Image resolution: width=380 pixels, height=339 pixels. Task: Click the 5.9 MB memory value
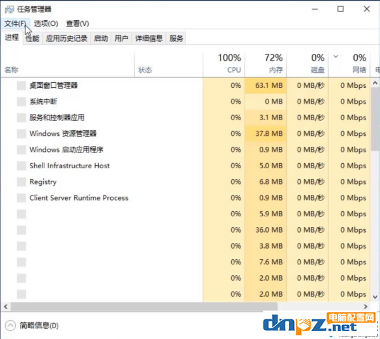coord(271,214)
